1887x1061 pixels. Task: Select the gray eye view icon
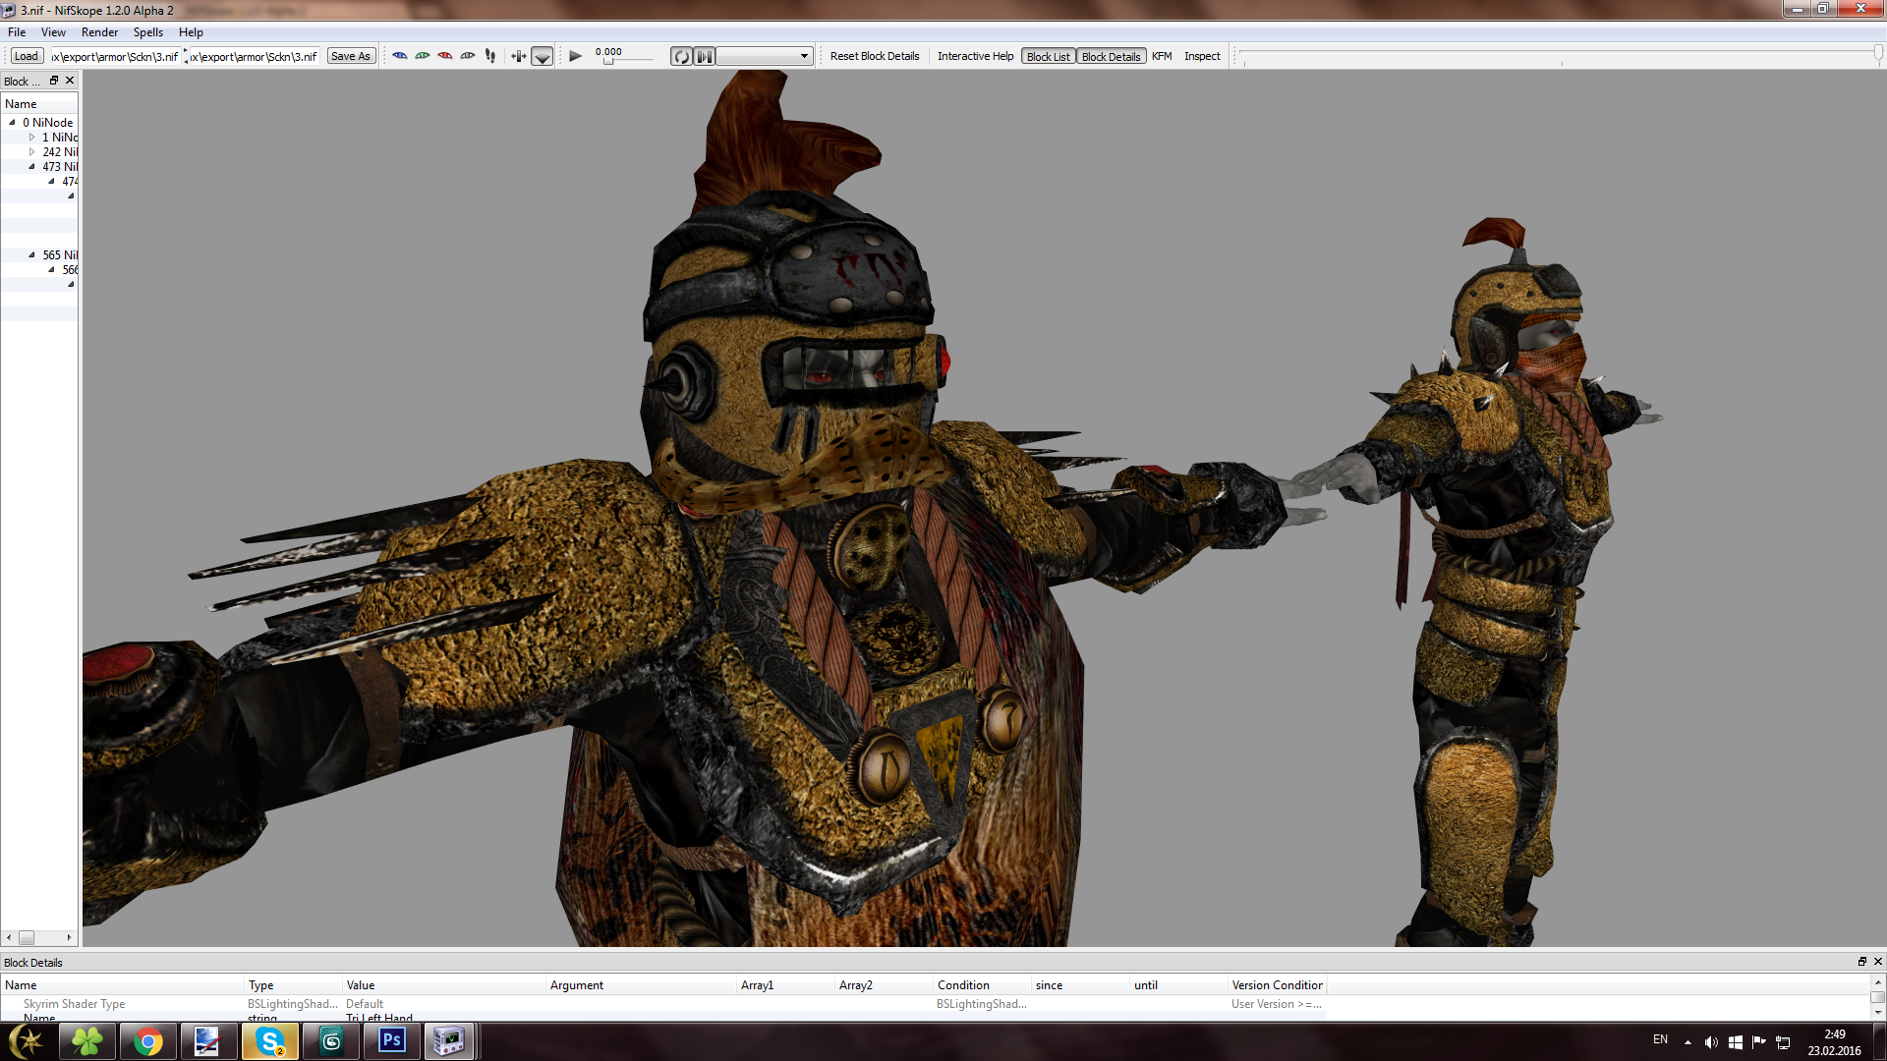tap(468, 56)
